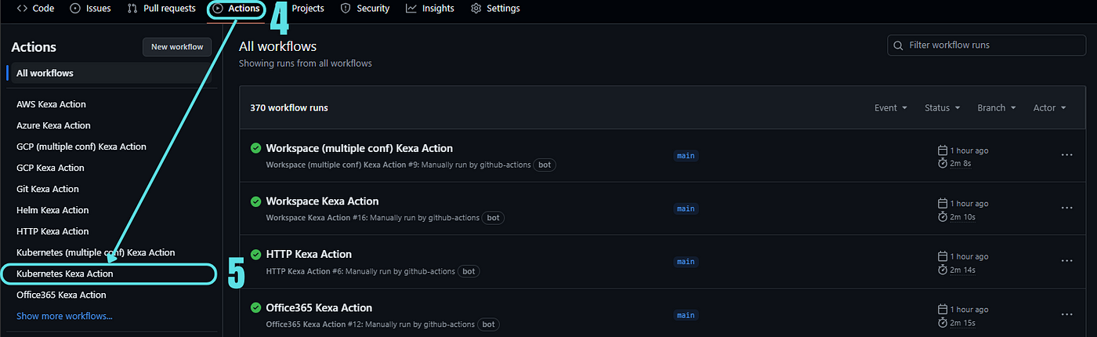
Task: Open options menu for Office365 Kexa Action run
Action: (1066, 314)
